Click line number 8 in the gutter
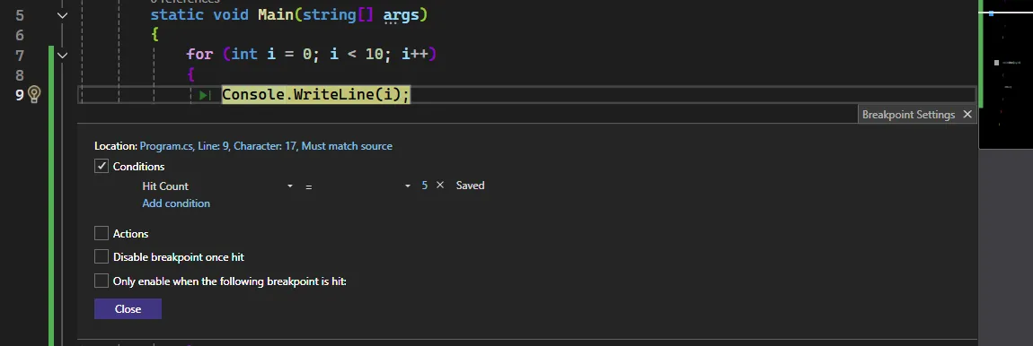This screenshot has width=1033, height=346. pos(19,75)
